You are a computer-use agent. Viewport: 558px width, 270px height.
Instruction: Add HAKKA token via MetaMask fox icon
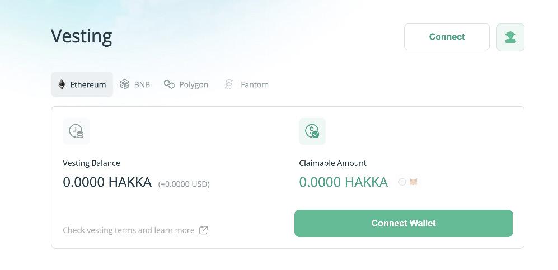point(414,182)
